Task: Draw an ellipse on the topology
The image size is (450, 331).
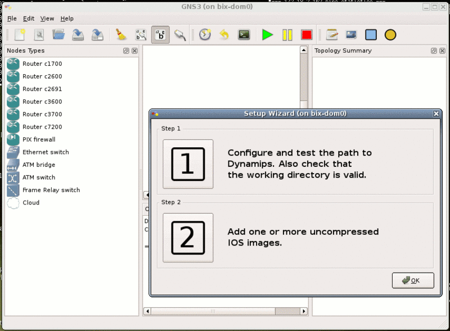Action: [390, 34]
